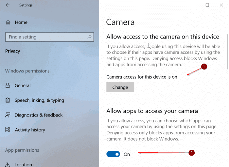Click the Camera page vertical scrollbar
229x167 pixels.
228,52
